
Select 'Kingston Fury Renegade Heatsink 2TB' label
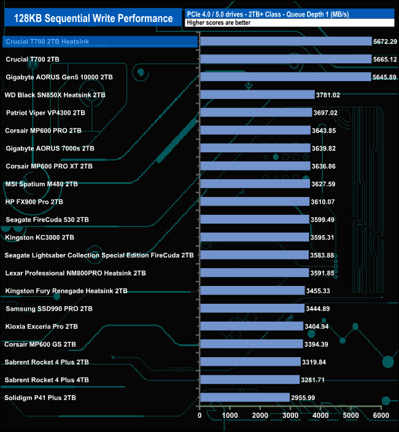[x=66, y=291]
